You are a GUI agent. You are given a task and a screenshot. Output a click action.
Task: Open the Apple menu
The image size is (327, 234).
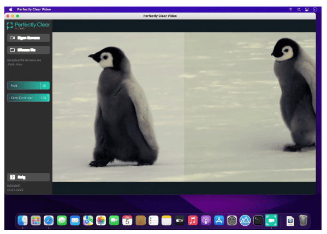[x=11, y=9]
